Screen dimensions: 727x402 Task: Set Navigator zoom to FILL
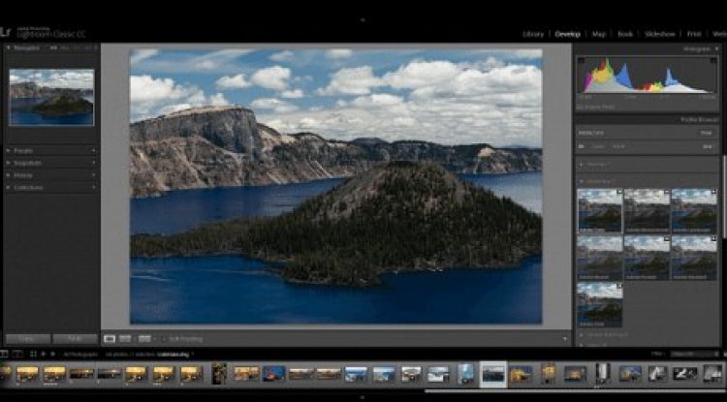65,47
